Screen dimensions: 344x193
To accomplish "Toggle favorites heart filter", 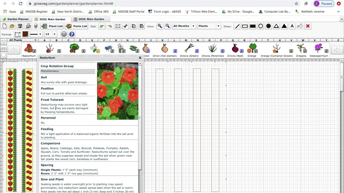I will [3, 55].
